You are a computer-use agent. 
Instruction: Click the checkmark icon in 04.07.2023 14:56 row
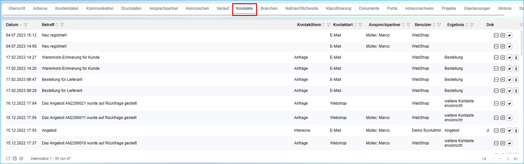509,46
